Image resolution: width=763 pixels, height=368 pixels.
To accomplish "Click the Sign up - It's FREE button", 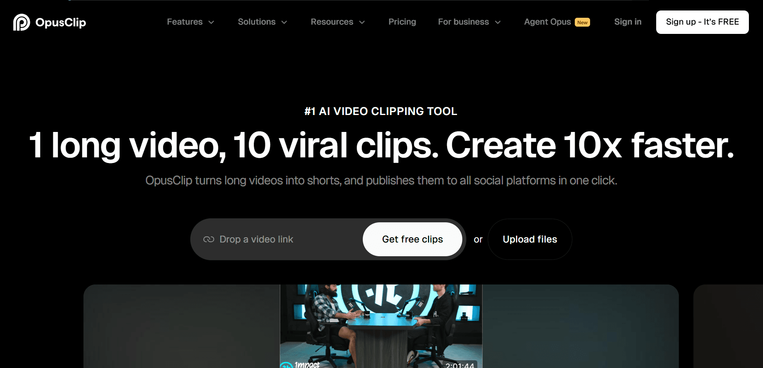I will (702, 22).
